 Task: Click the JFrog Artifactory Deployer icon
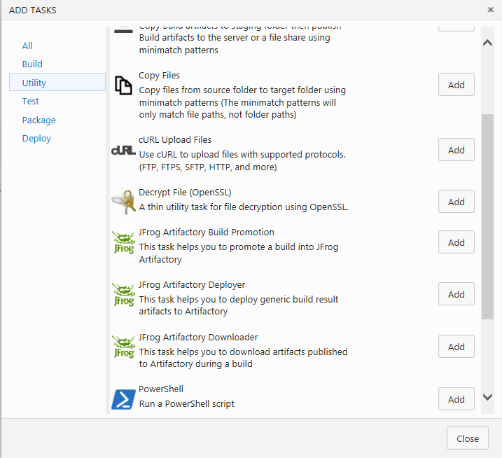pos(123,295)
